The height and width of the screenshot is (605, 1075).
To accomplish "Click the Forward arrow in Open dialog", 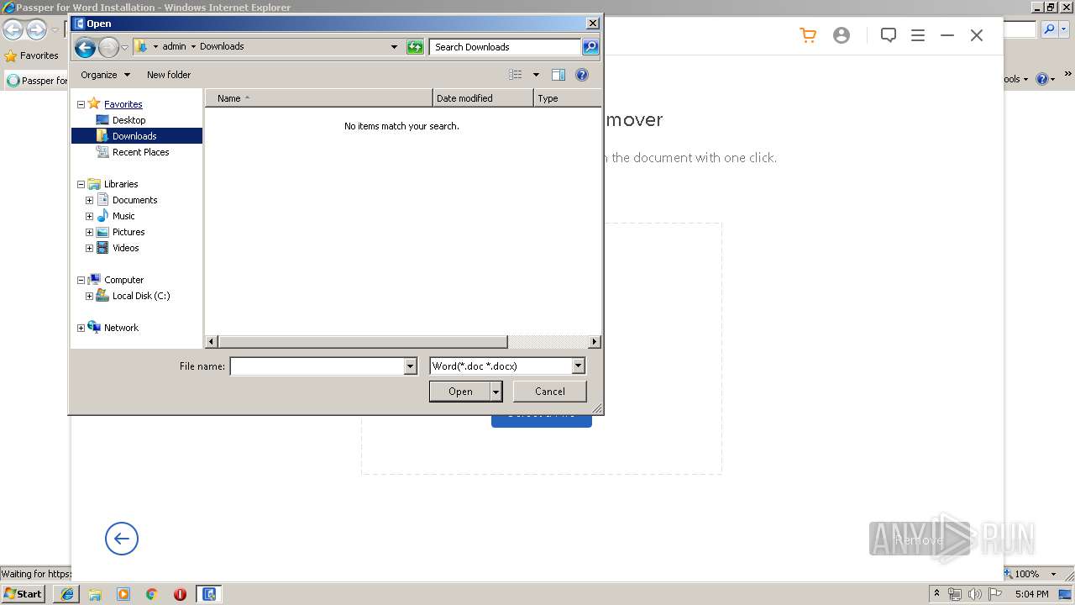I will (109, 47).
